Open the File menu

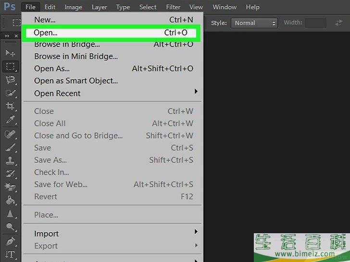(x=30, y=7)
